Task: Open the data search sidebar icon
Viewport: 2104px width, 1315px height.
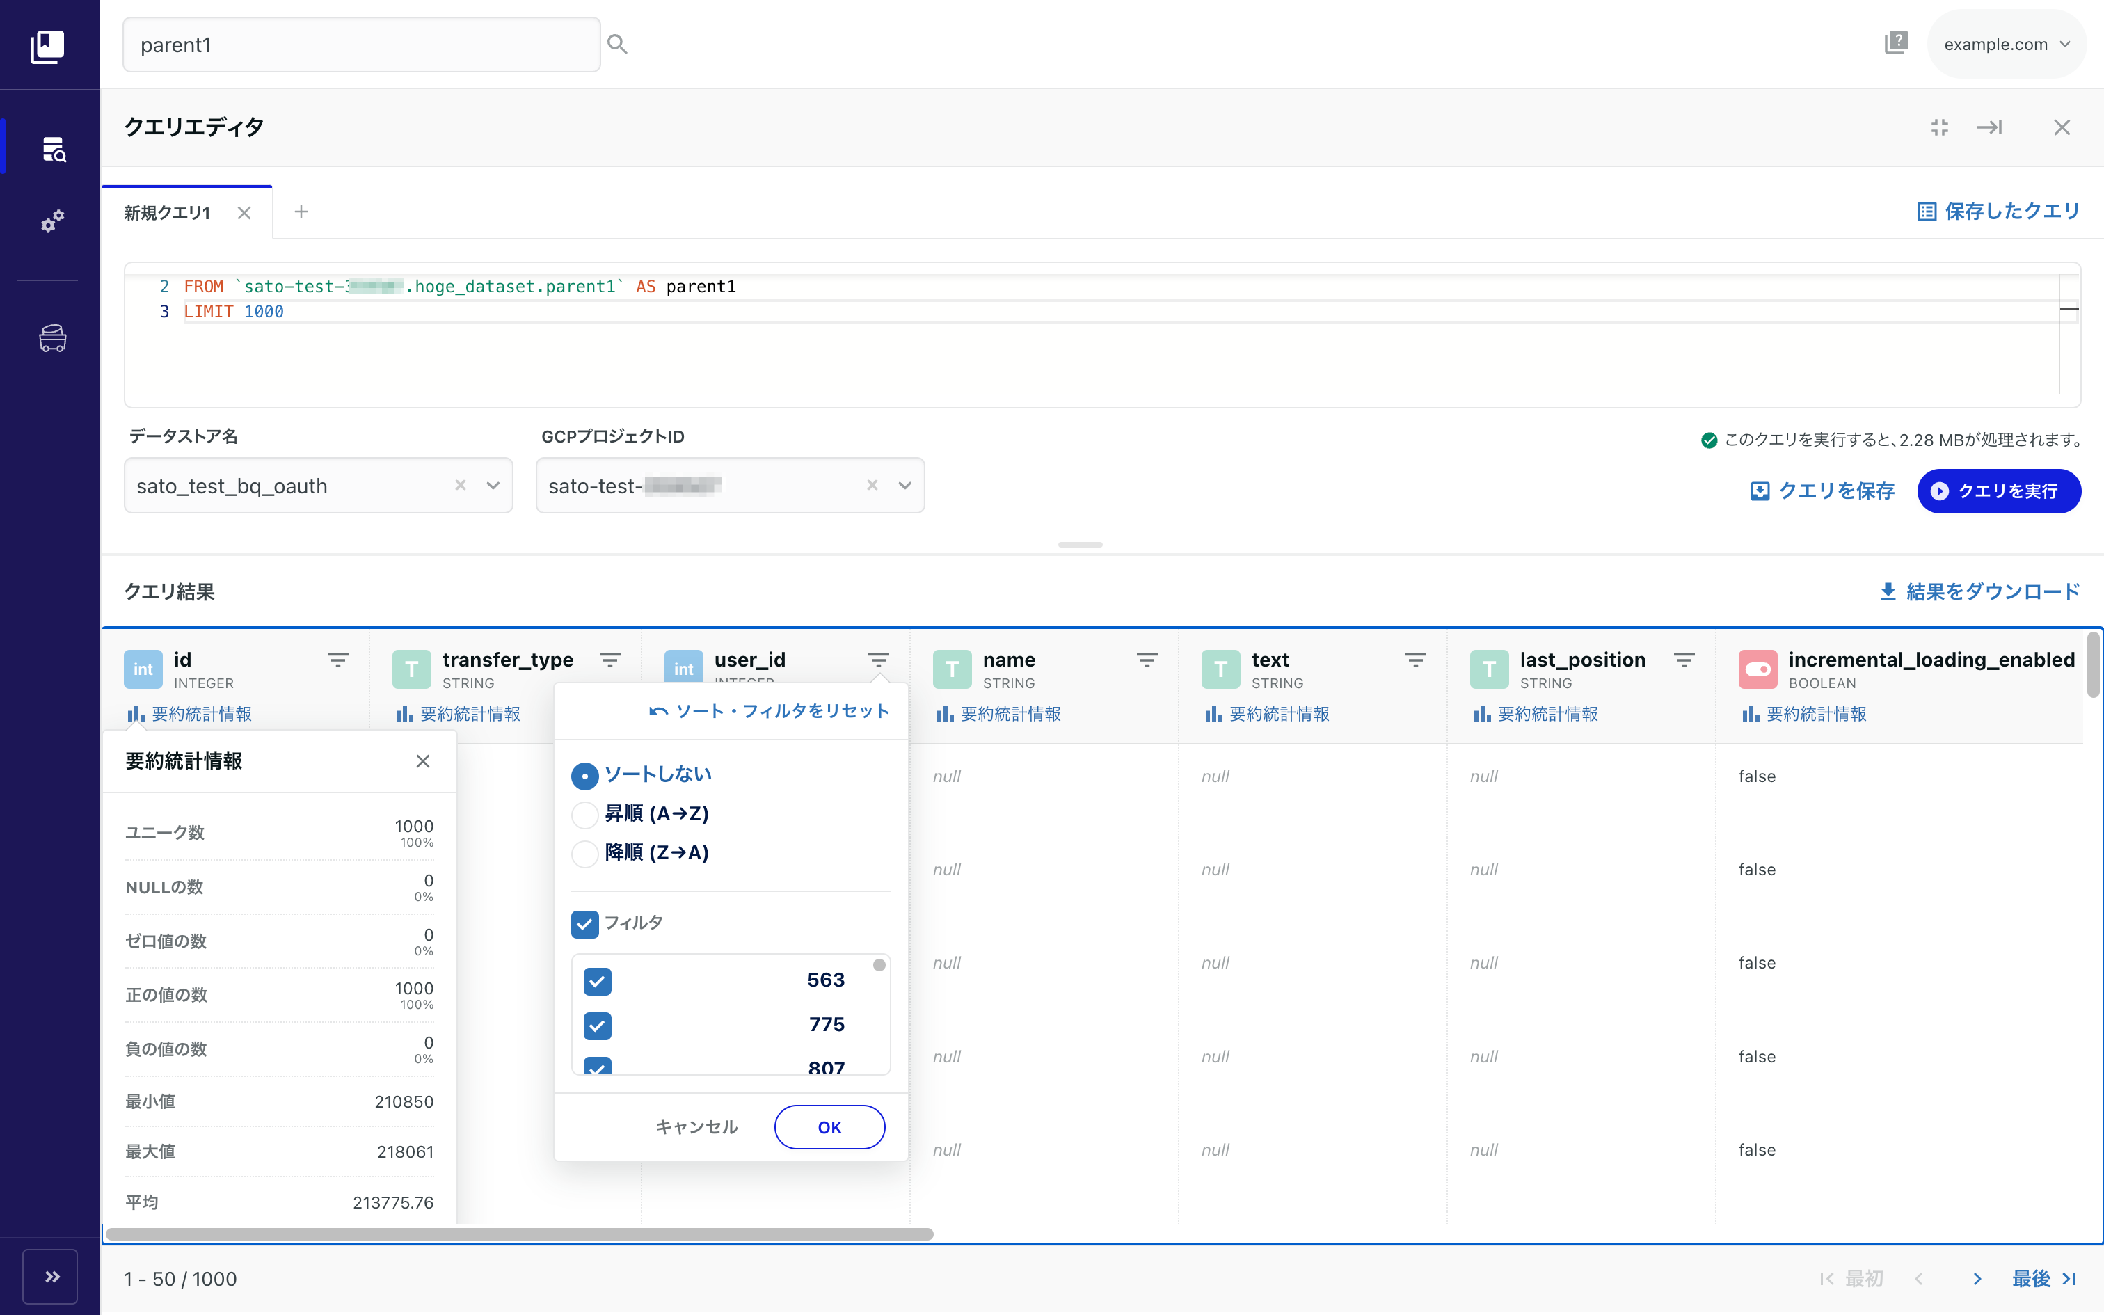Action: [53, 149]
